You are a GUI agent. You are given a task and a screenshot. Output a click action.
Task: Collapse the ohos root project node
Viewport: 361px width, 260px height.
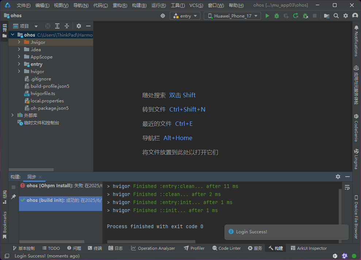pos(13,35)
